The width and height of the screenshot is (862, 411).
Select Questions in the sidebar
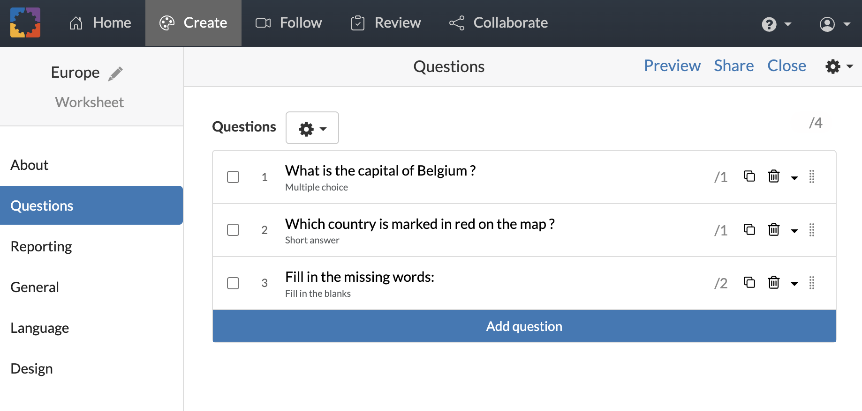point(91,205)
